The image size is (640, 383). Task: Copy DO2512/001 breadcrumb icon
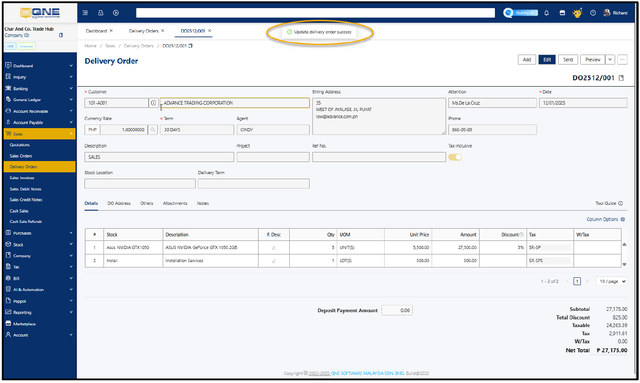pos(191,46)
